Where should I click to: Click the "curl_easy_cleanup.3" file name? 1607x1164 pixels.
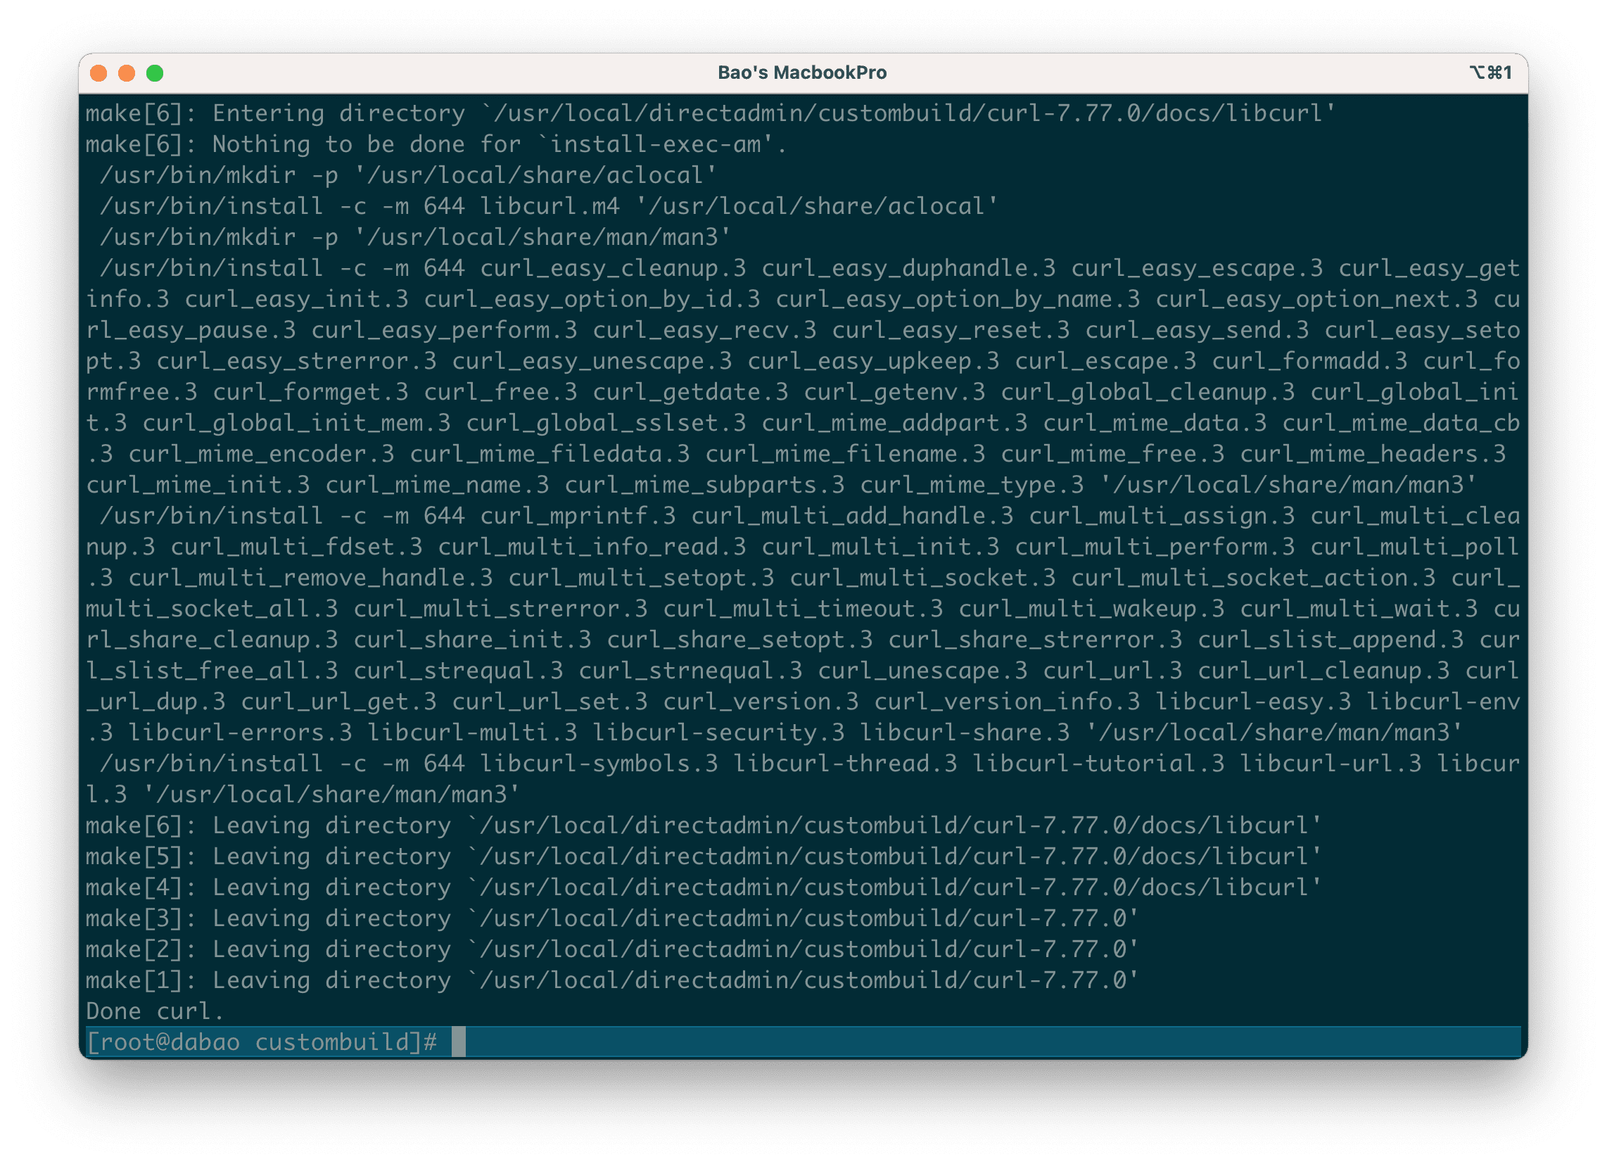(x=613, y=267)
